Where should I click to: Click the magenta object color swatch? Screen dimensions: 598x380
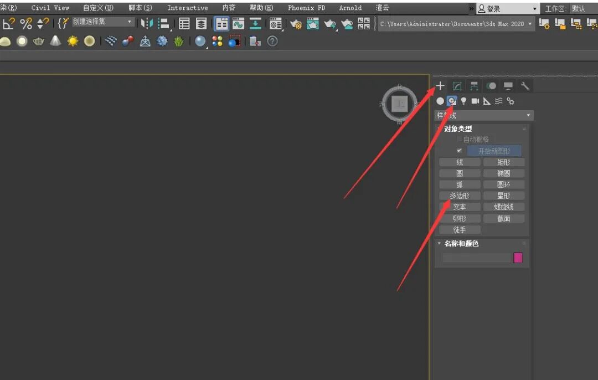pyautogui.click(x=518, y=258)
